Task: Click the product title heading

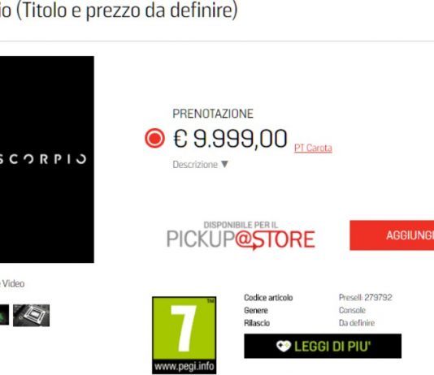Action: point(119,11)
